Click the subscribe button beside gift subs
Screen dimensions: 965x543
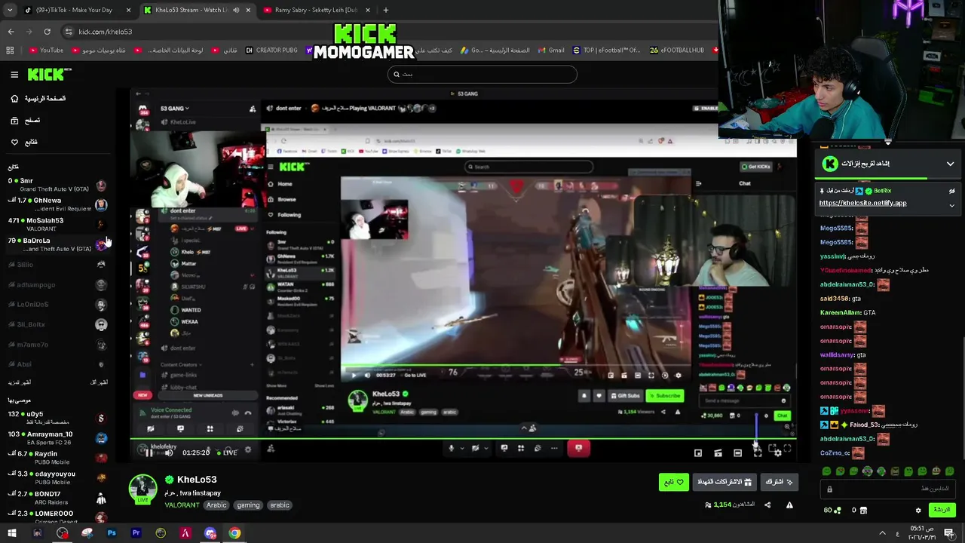click(780, 482)
